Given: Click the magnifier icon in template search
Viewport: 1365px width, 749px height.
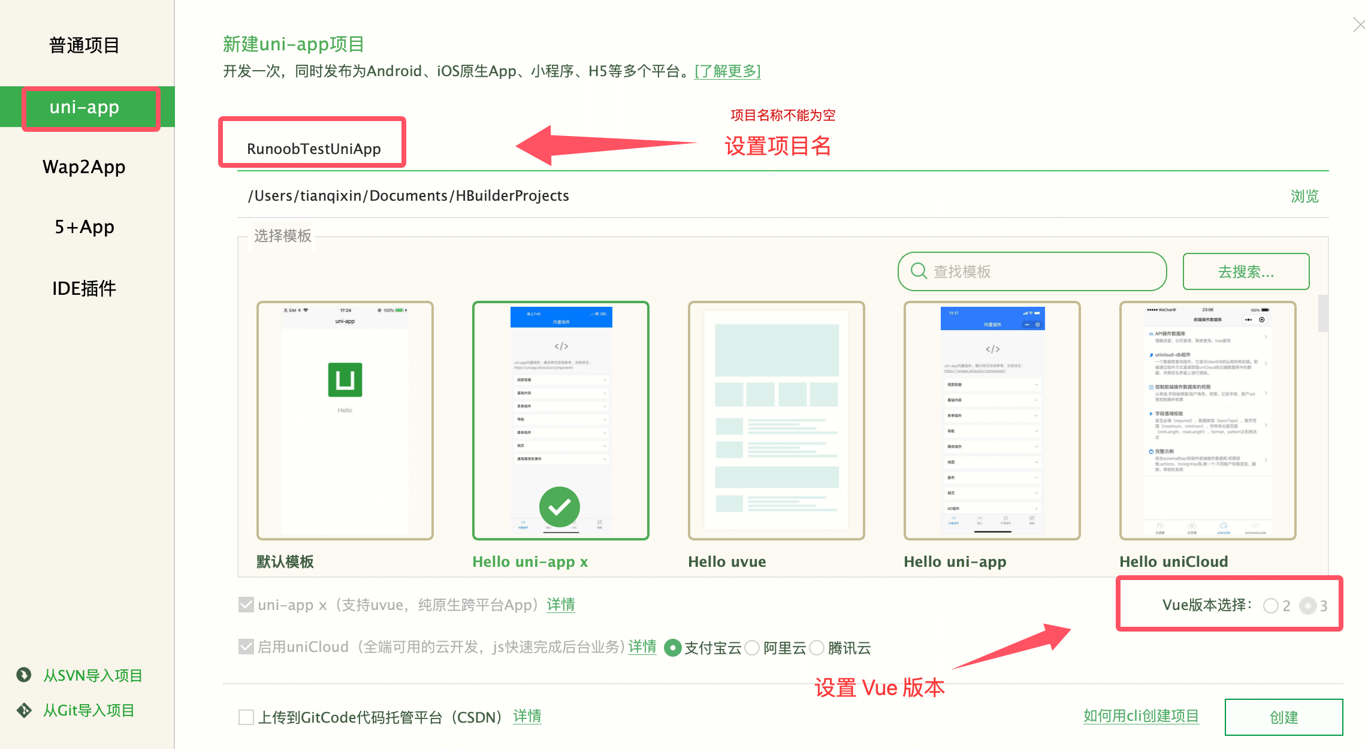Looking at the screenshot, I should click(x=919, y=271).
